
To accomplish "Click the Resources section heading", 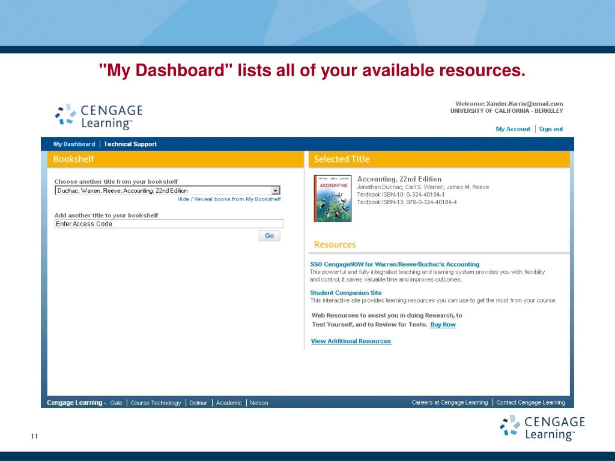I will [335, 245].
